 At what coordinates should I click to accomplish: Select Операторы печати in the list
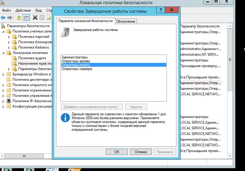click(x=114, y=65)
